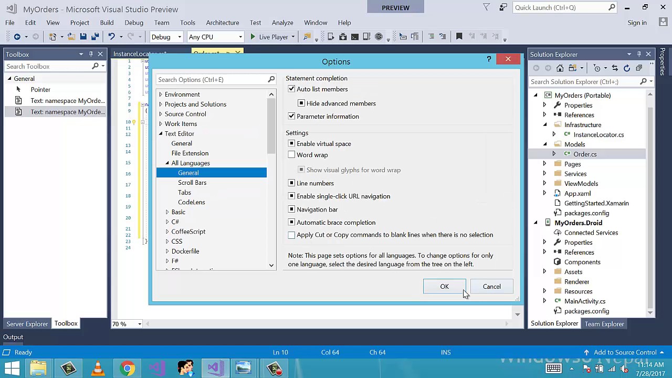Click the Home icon in Solution Explorer
The width and height of the screenshot is (672, 378).
tap(560, 68)
